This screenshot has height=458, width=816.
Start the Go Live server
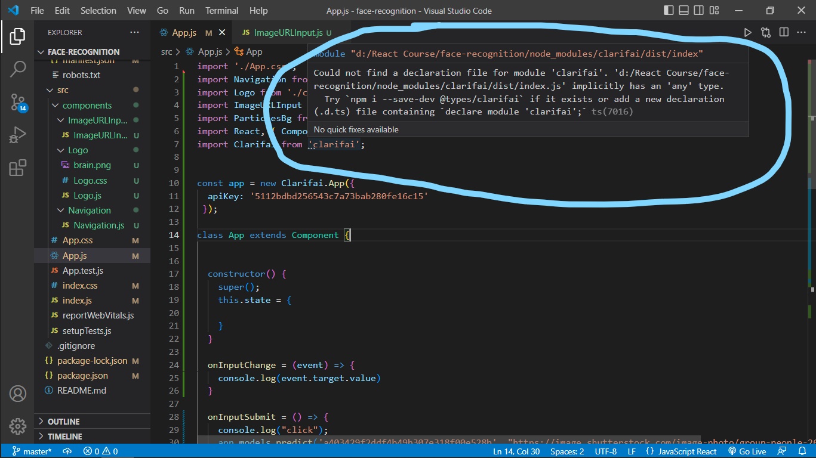(747, 451)
